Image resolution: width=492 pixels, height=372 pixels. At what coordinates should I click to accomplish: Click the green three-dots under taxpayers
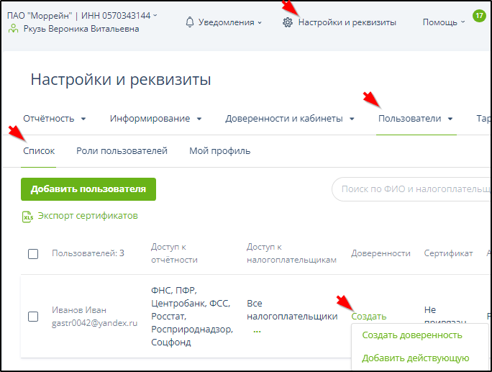tap(257, 330)
